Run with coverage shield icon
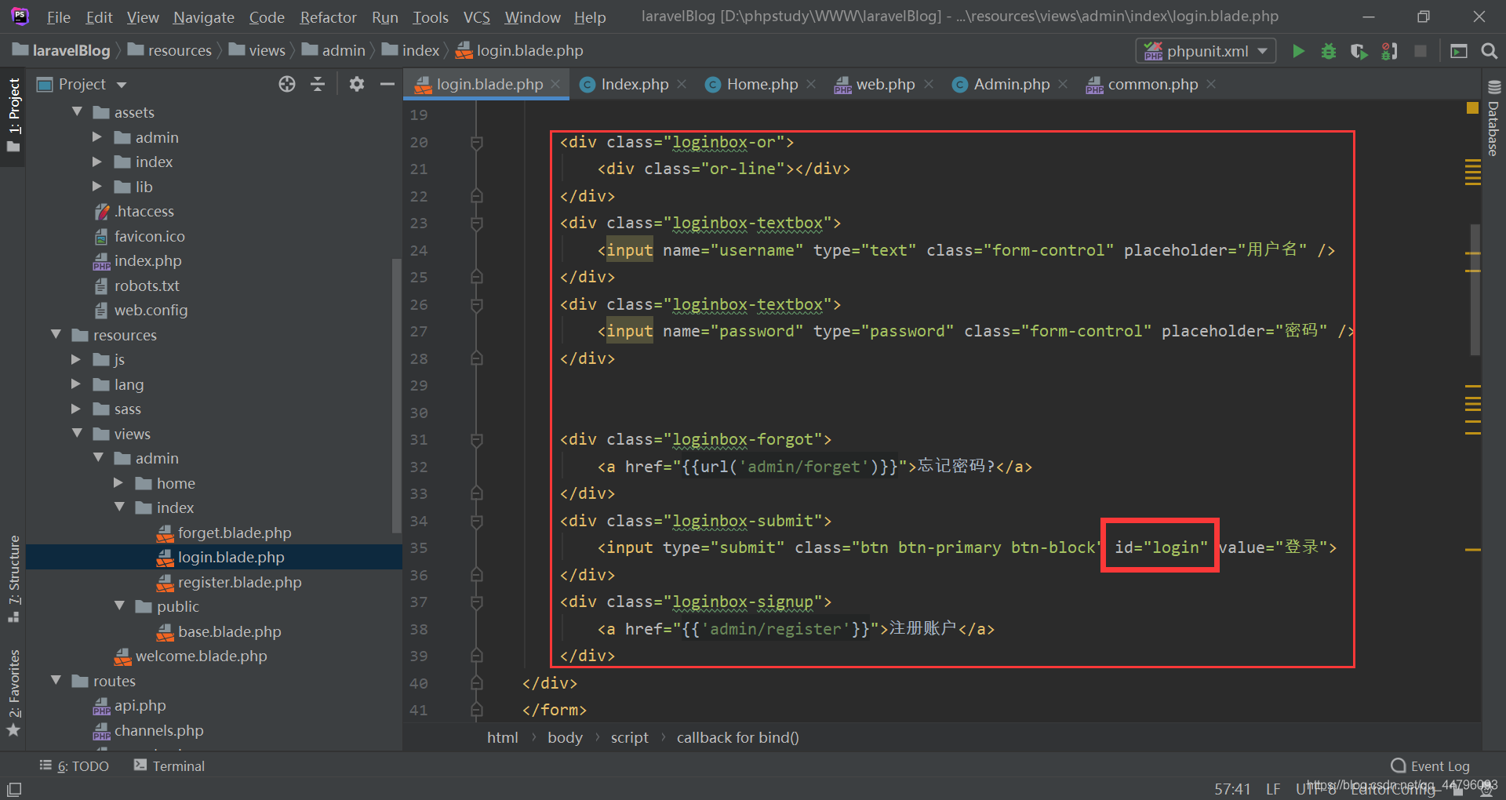Viewport: 1506px width, 800px height. [1359, 51]
